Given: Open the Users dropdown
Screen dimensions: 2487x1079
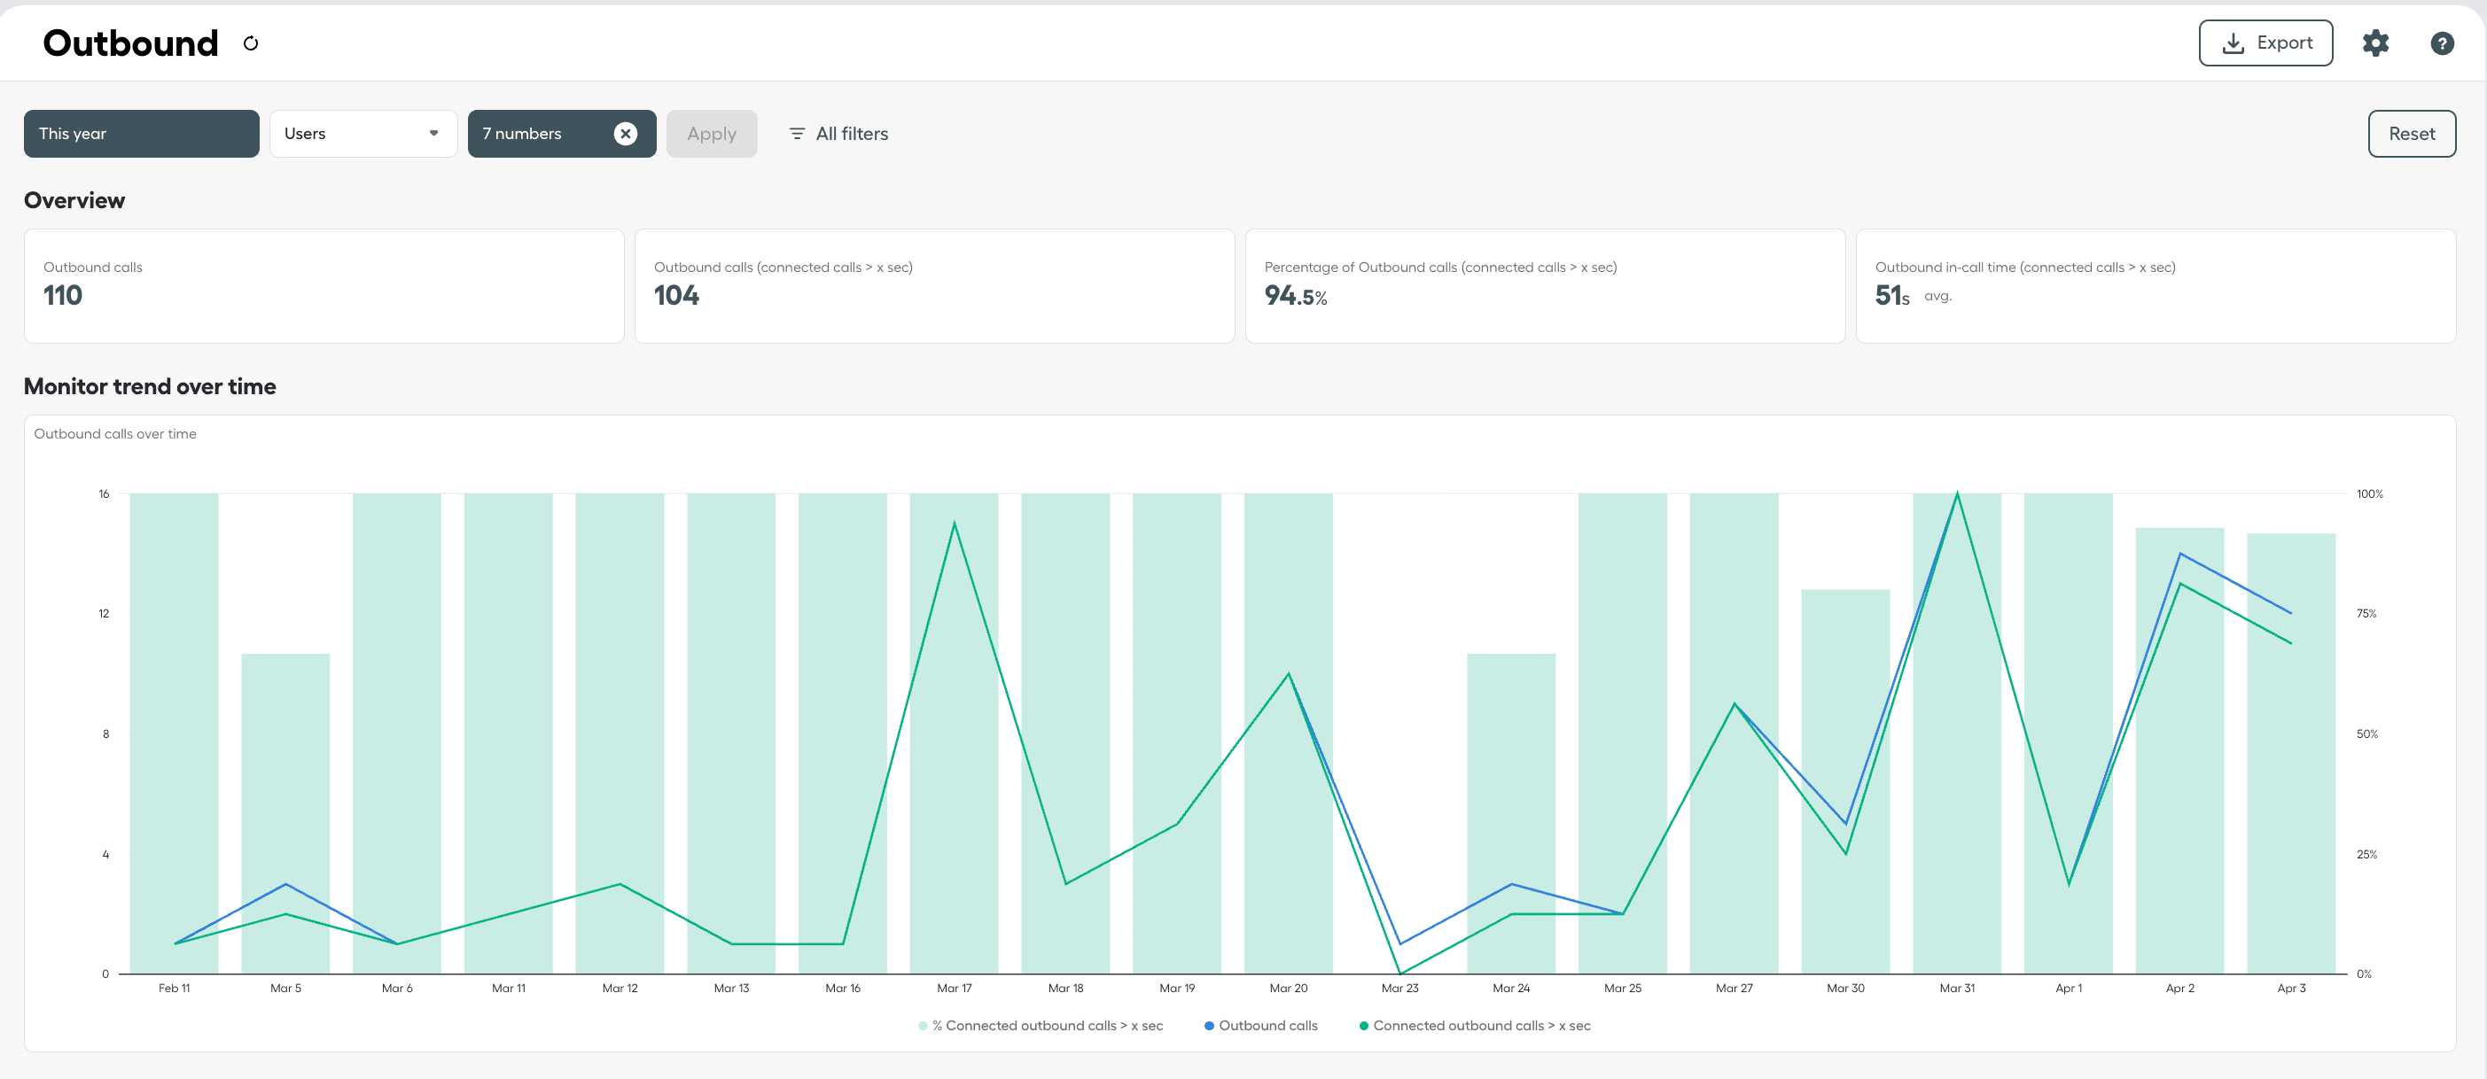Looking at the screenshot, I should point(363,133).
